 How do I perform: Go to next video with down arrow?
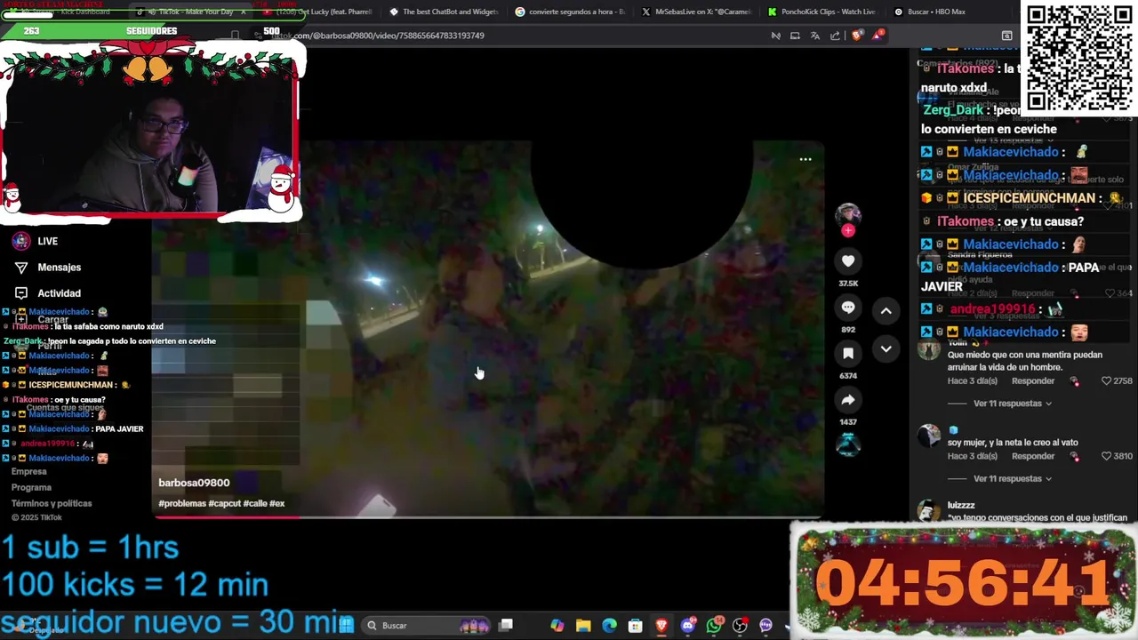pyautogui.click(x=886, y=349)
